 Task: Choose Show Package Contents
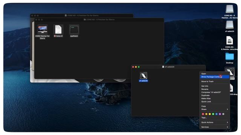215,77
